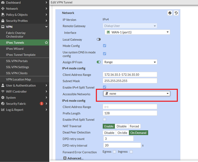198x162 pixels.
Task: Click the Subnet Mask field
Action: click(x=130, y=81)
